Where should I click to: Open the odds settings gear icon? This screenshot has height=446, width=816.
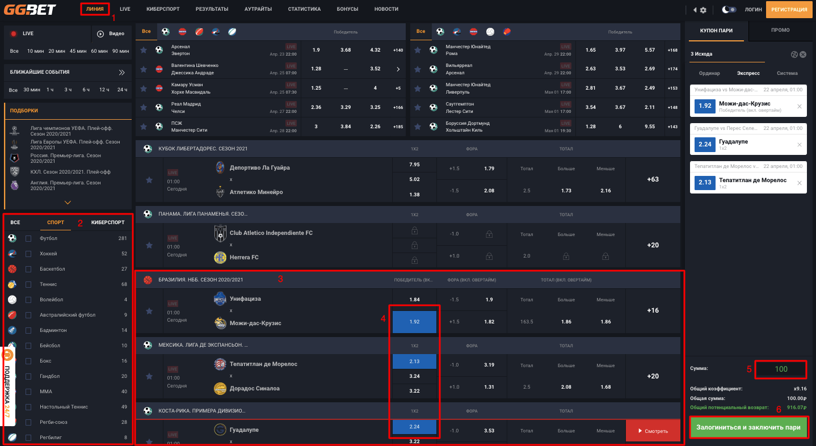click(x=703, y=10)
